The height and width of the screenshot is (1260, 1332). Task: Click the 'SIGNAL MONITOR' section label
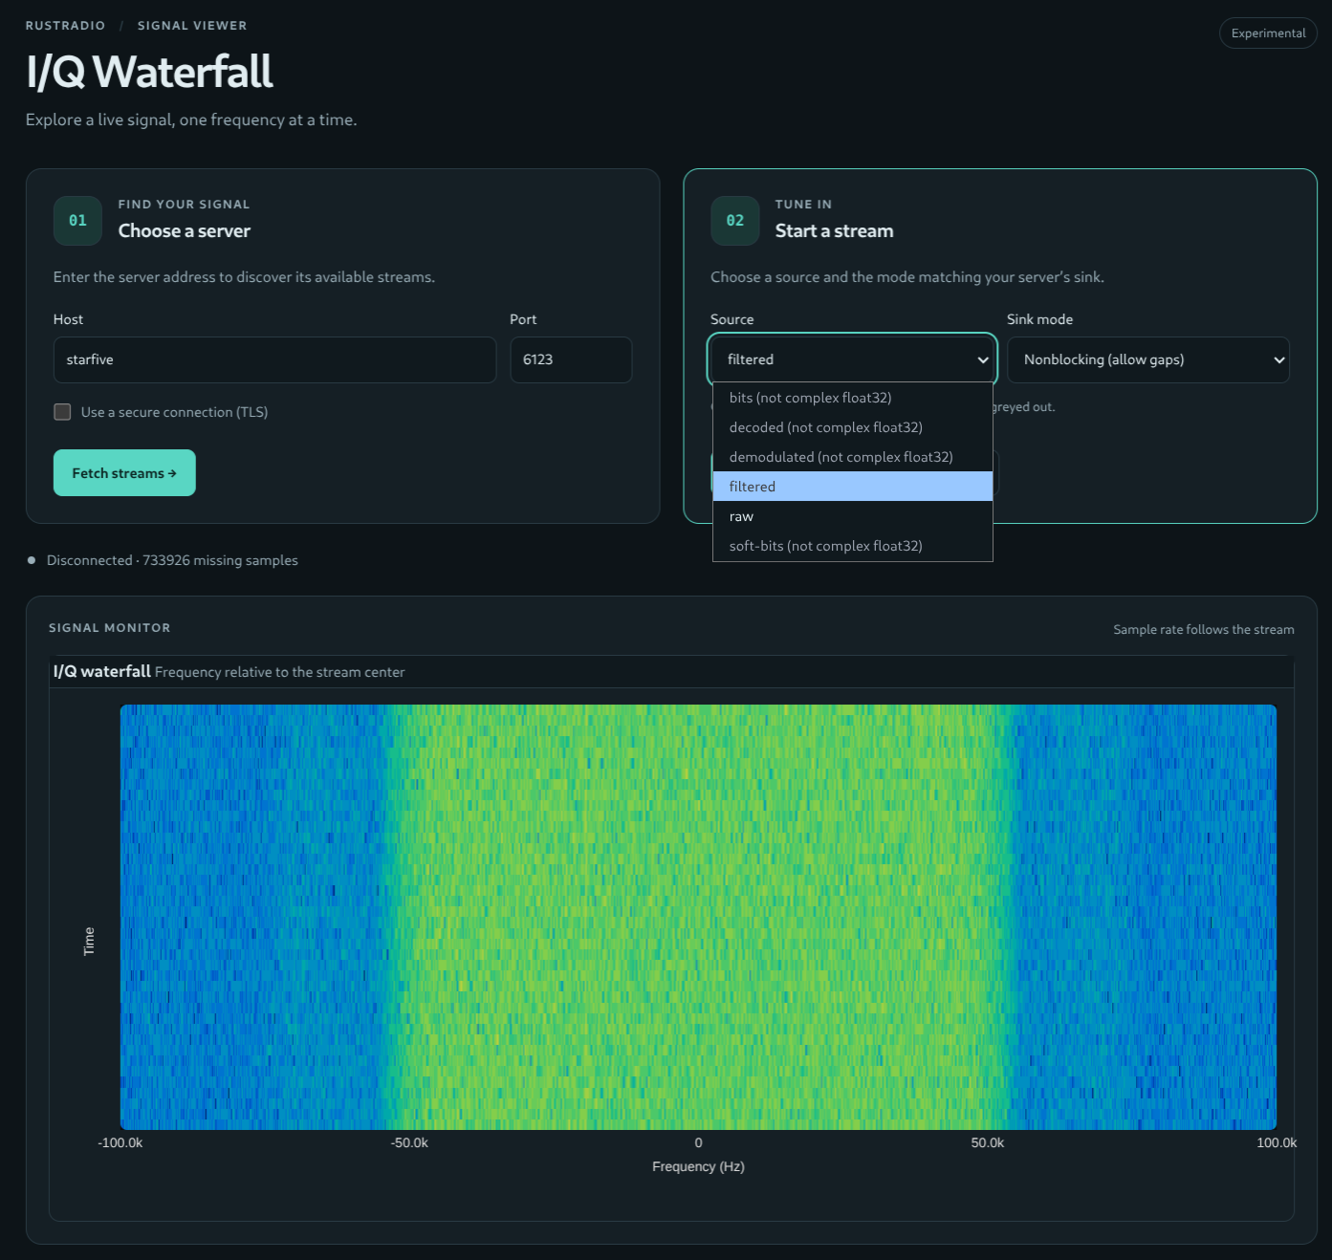110,628
